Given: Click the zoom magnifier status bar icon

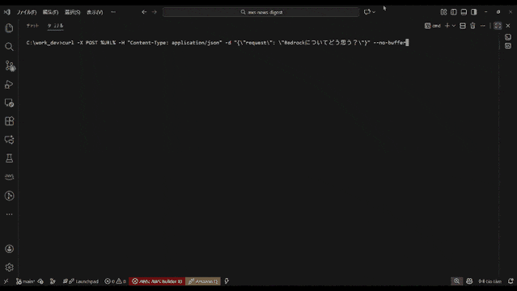Looking at the screenshot, I should coord(456,281).
